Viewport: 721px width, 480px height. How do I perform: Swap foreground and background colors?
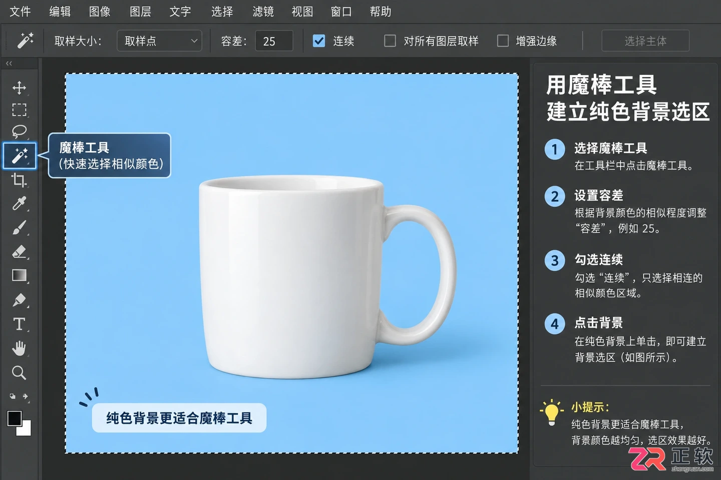coord(26,396)
